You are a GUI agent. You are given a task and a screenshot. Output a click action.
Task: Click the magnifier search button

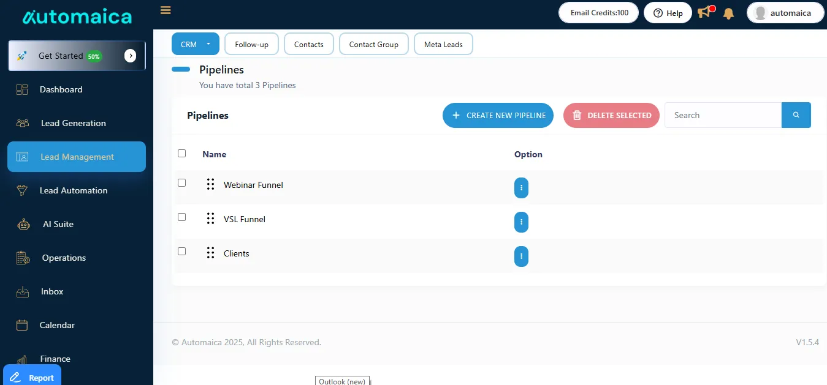[x=796, y=115]
